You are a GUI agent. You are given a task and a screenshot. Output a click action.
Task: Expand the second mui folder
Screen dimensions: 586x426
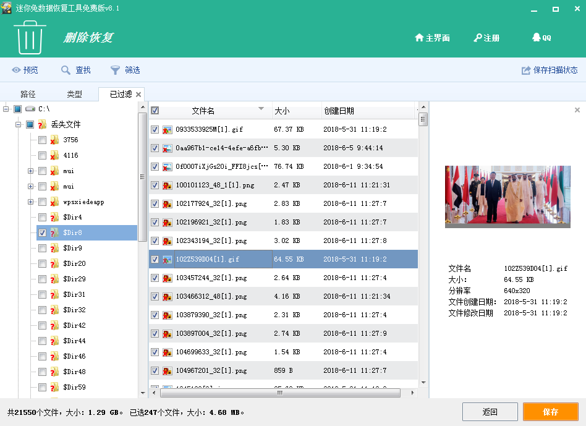(x=30, y=187)
